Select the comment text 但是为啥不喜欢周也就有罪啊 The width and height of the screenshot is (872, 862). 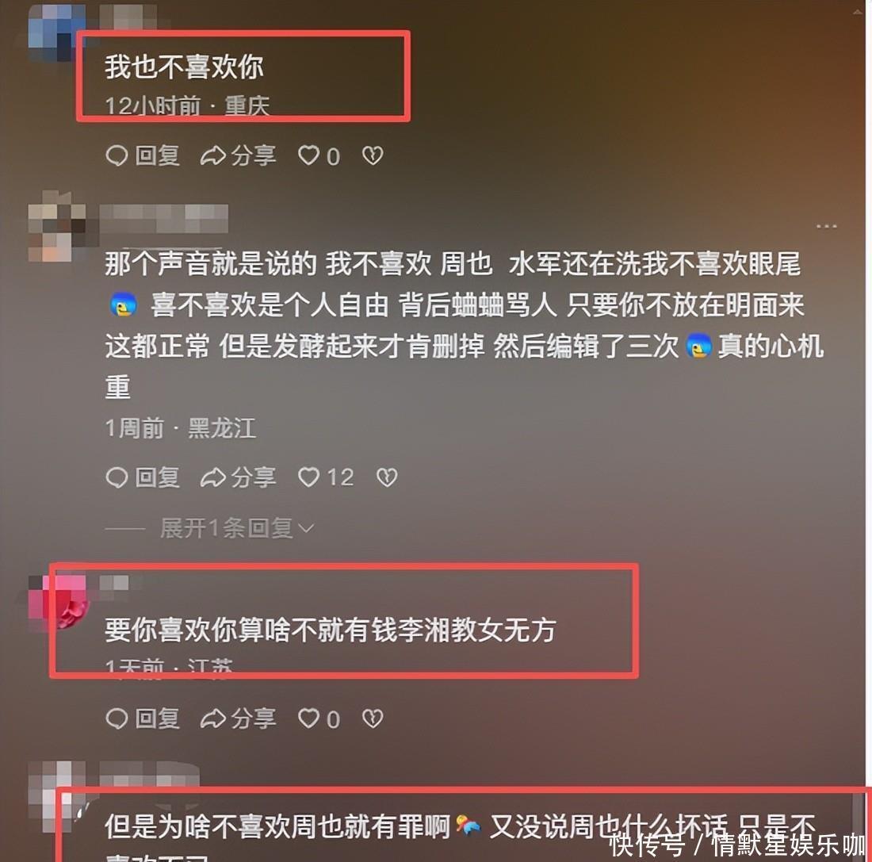277,826
